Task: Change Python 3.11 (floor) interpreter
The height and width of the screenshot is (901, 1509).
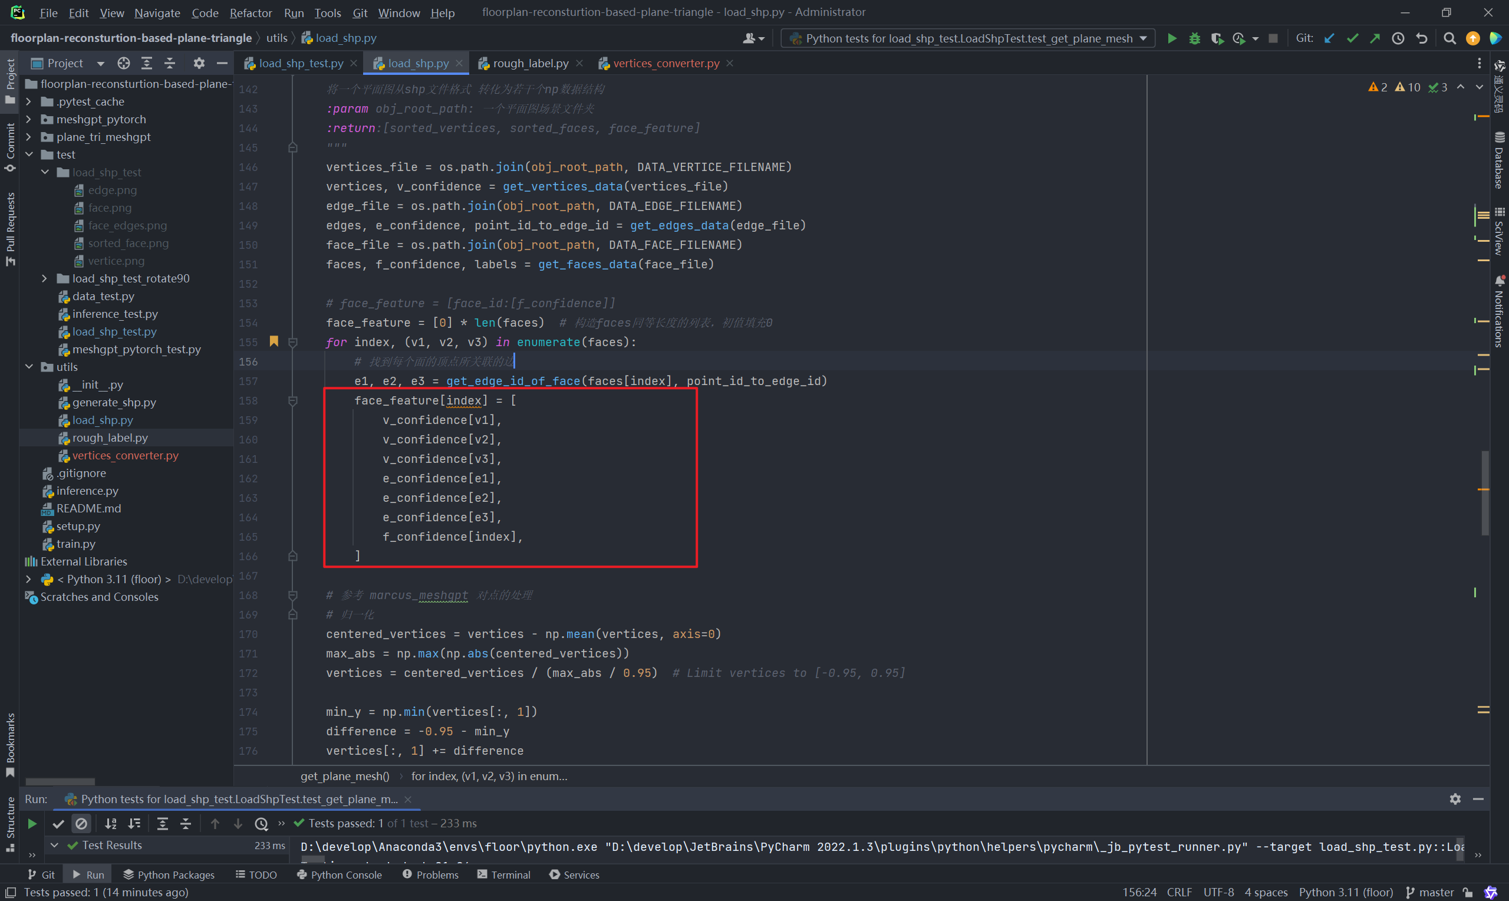Action: pyautogui.click(x=1346, y=893)
